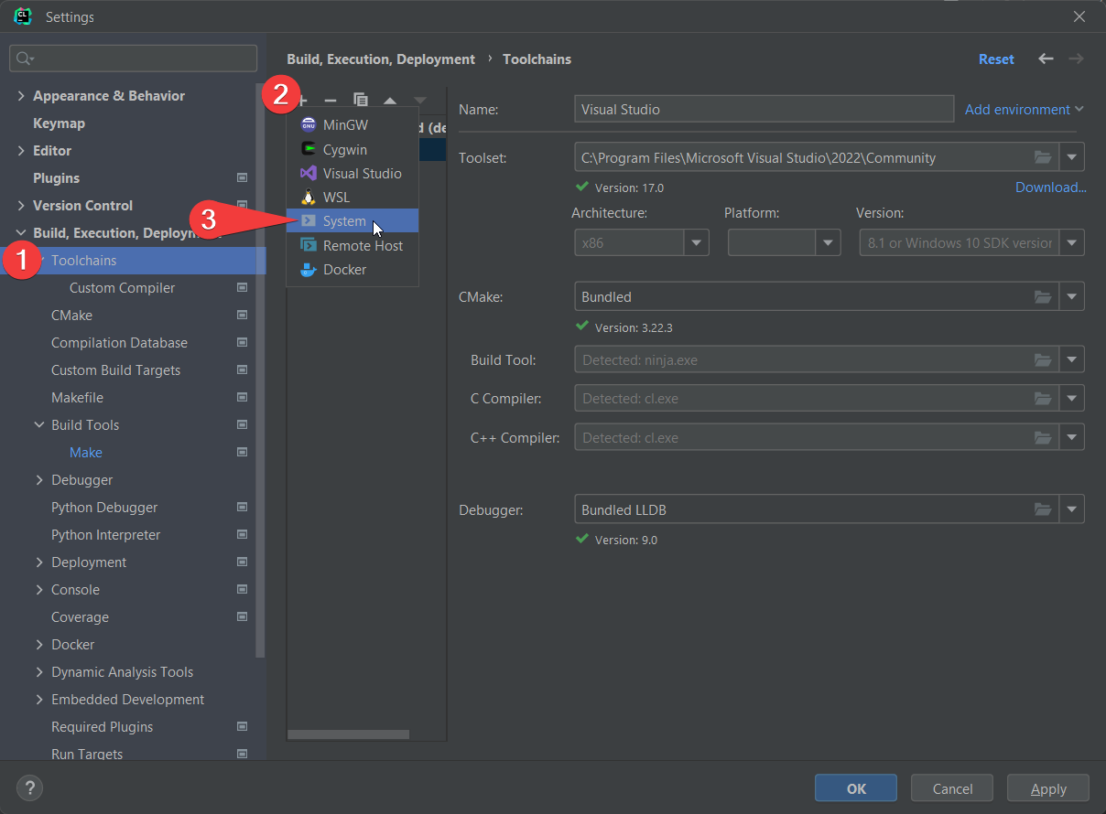
Task: Click the remove toolchain minus icon
Action: (x=331, y=101)
